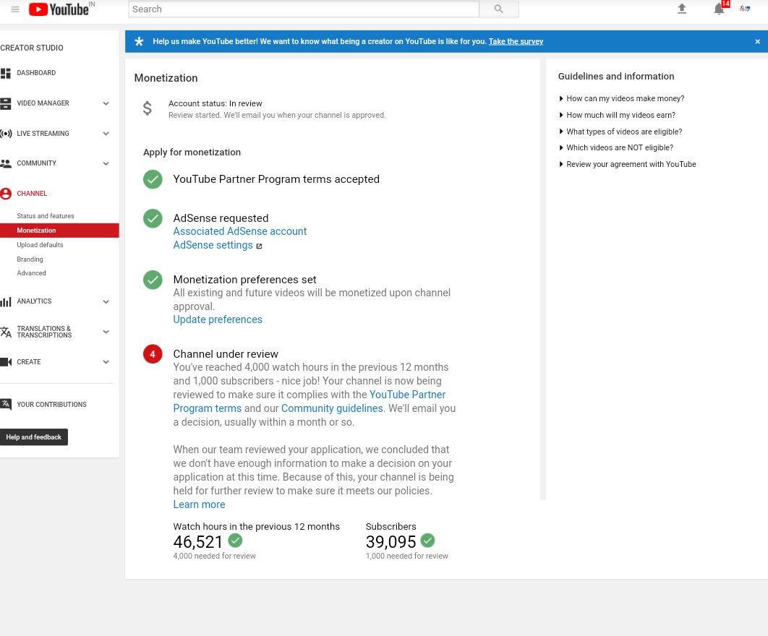Click the green check next to 39,095 subscribers
This screenshot has width=768, height=636.
click(427, 541)
